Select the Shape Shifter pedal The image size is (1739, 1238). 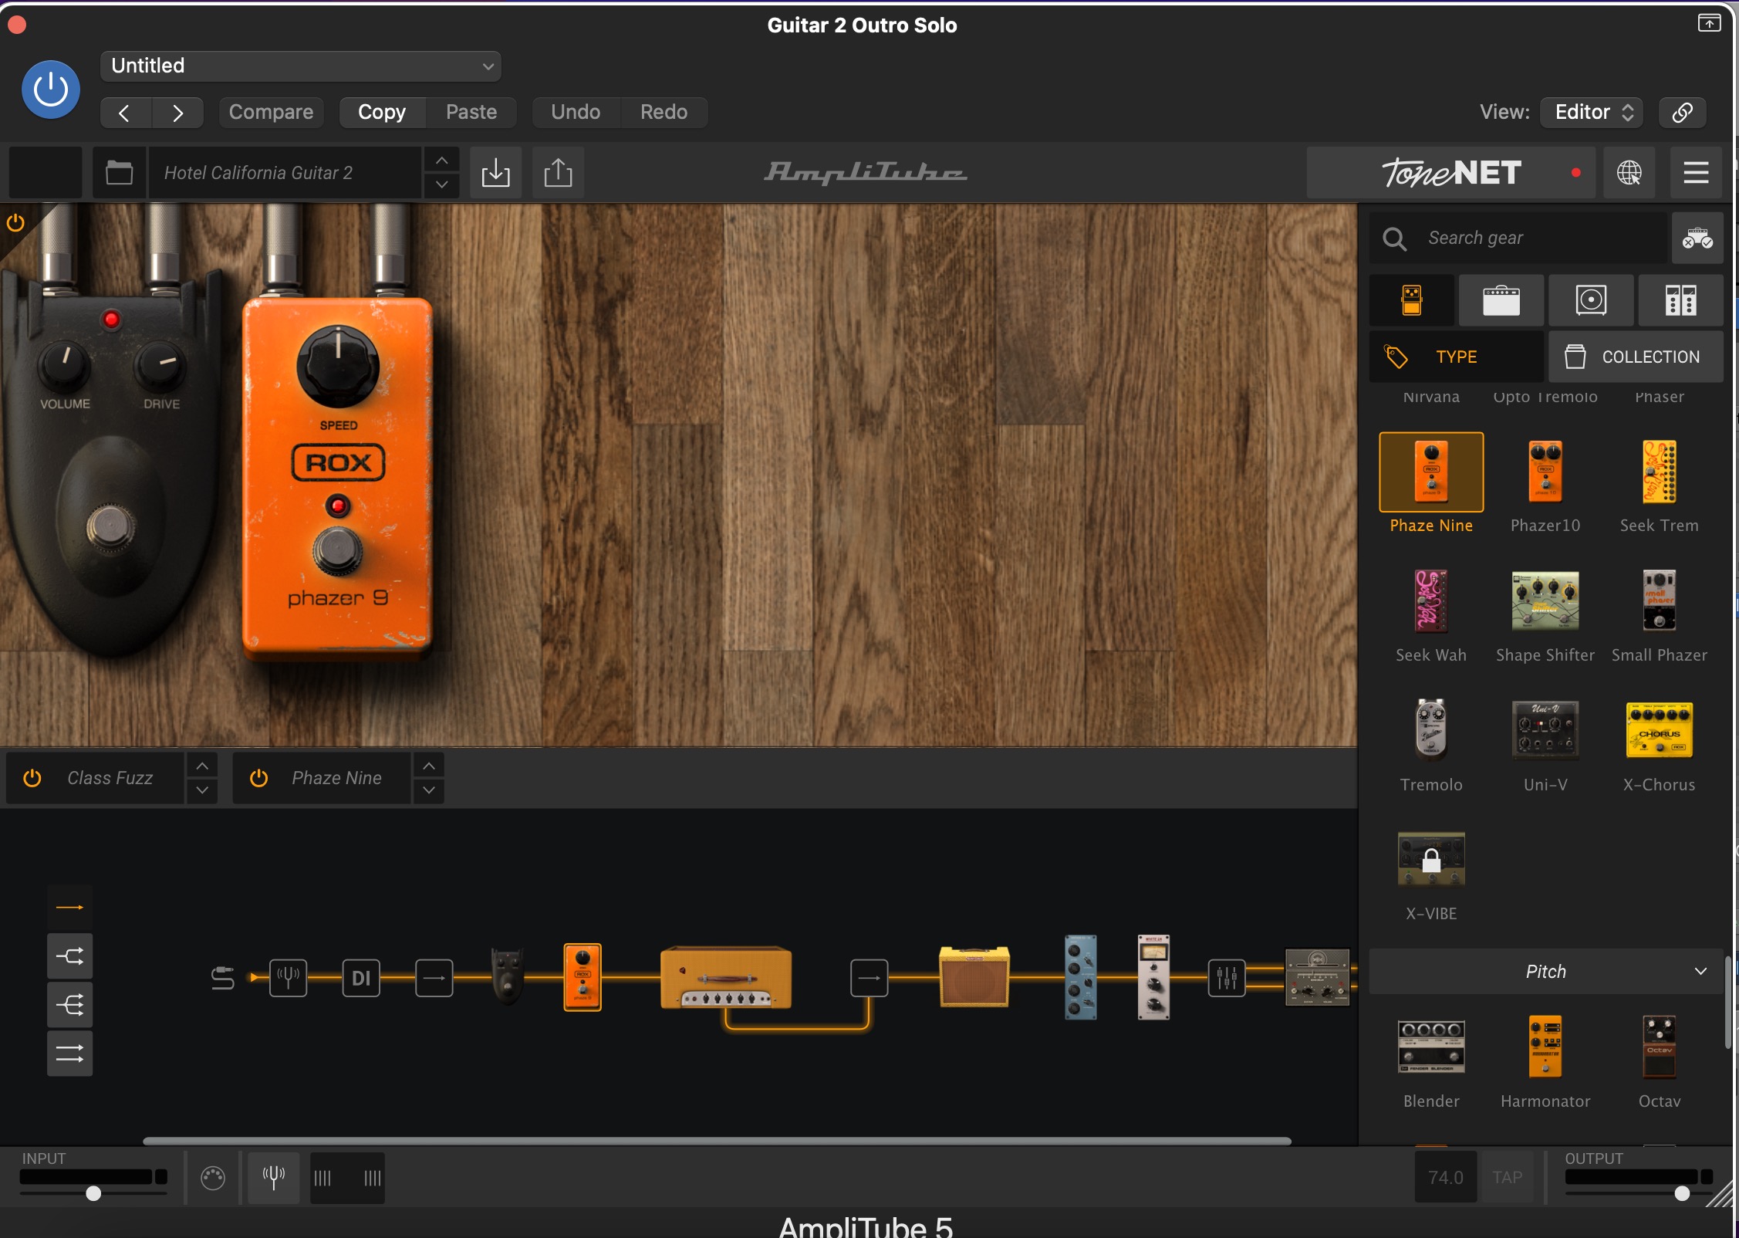pos(1545,601)
